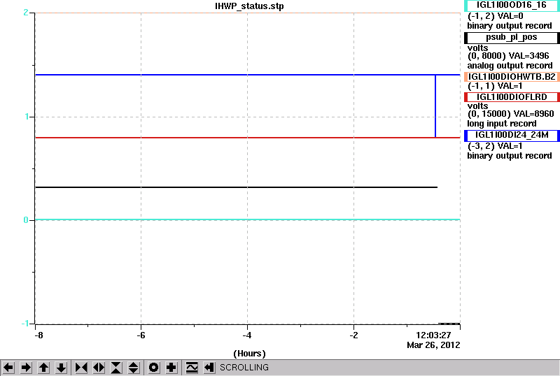This screenshot has width=560, height=376.
Task: Click the 12:03:27 timestamp on x-axis
Action: (433, 335)
